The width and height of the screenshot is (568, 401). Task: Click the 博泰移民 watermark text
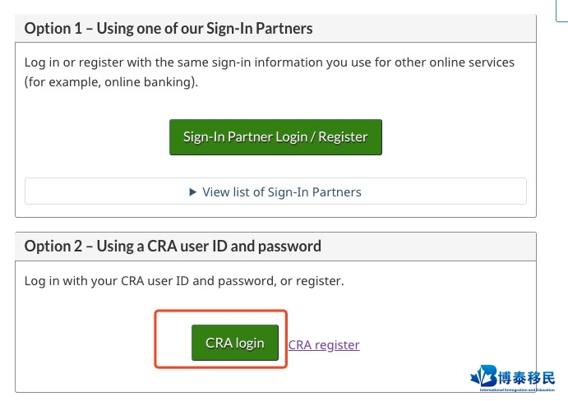click(526, 378)
